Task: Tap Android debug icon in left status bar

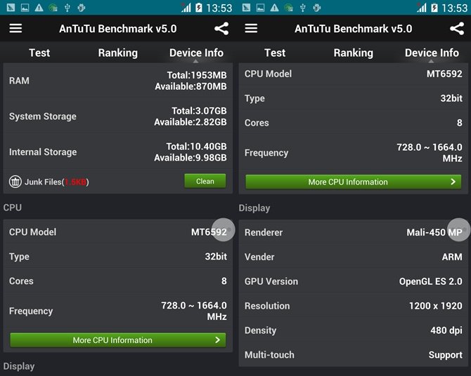Action: [x=81, y=8]
